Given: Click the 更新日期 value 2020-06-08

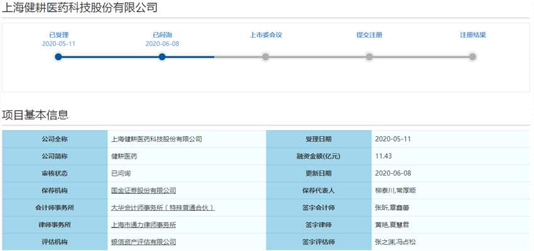Looking at the screenshot, I should 393,173.
